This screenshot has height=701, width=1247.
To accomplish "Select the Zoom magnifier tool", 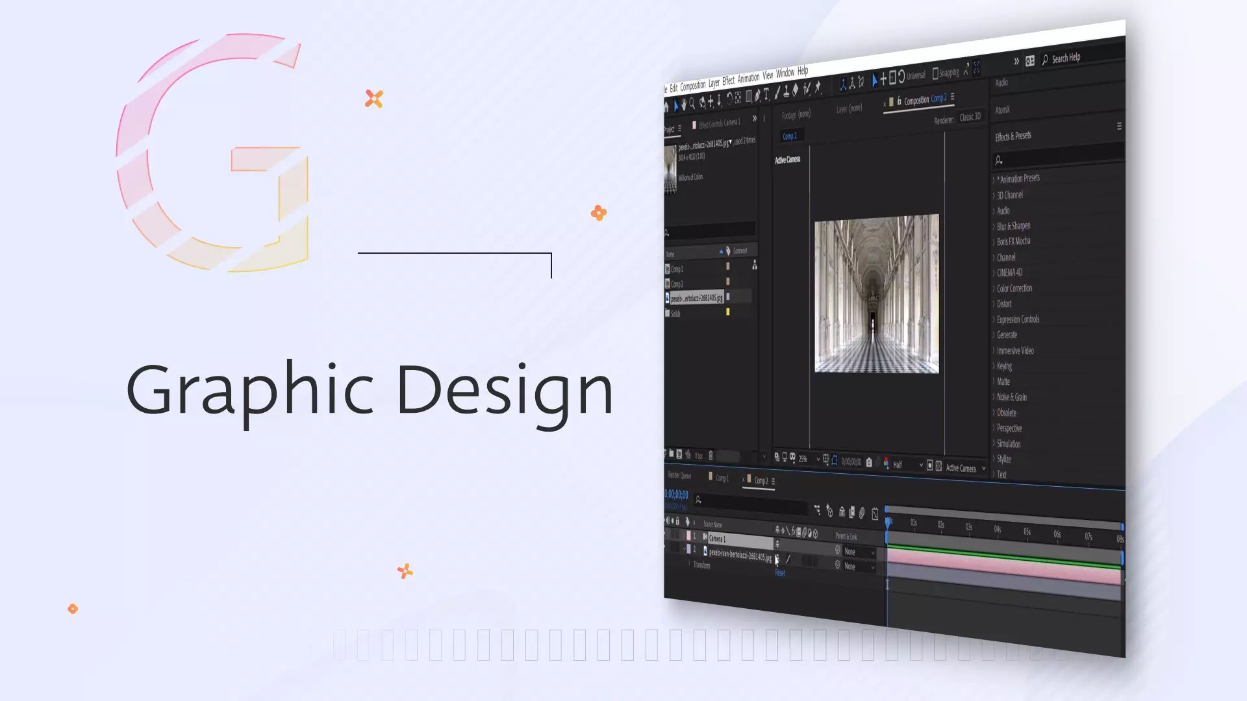I will [692, 103].
